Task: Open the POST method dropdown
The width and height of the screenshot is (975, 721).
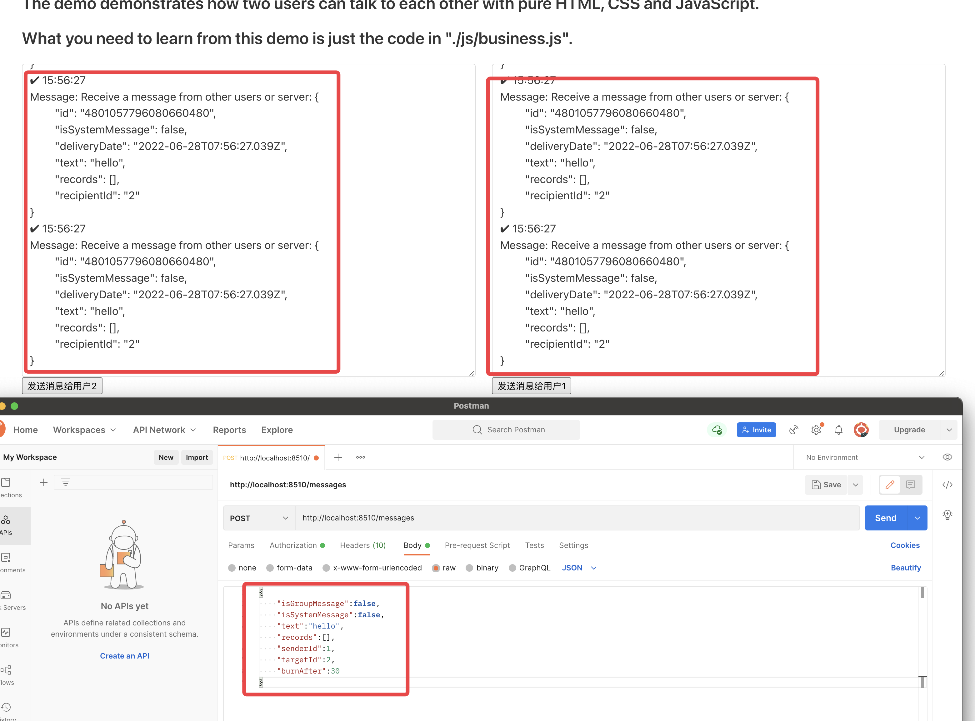Action: coord(258,518)
